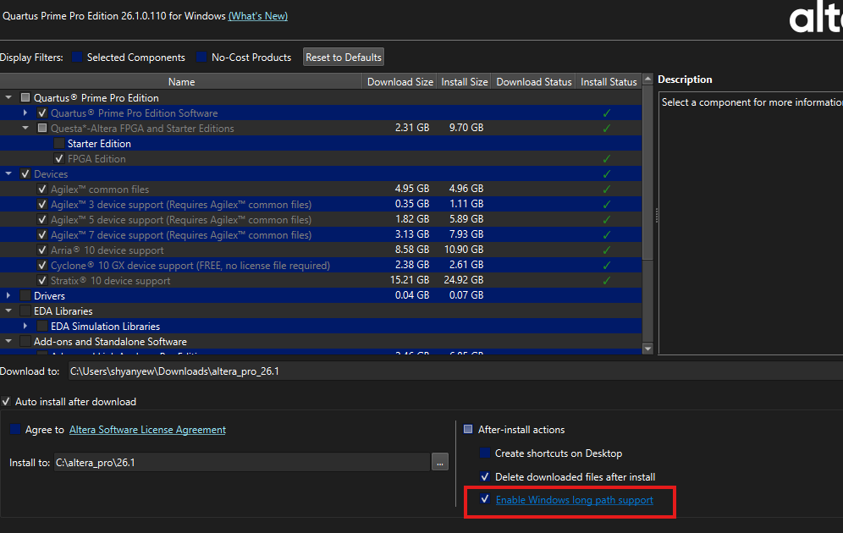Click the Devices row install status checkmark

coord(607,173)
